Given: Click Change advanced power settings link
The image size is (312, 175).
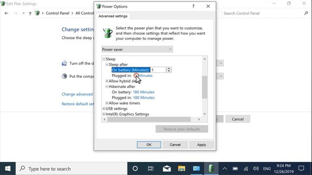Looking at the screenshot, I should tap(78, 94).
